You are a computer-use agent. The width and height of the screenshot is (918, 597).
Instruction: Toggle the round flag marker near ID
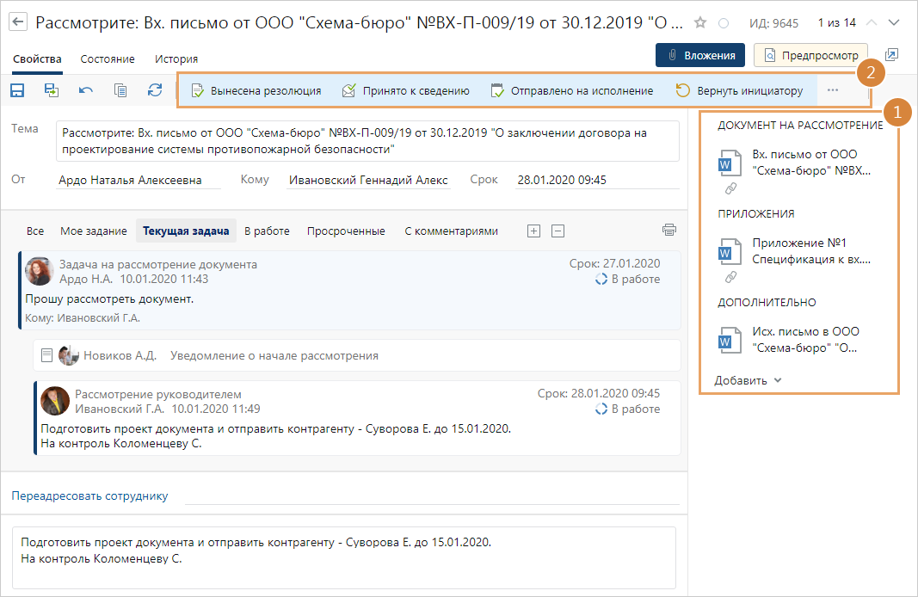tap(724, 22)
